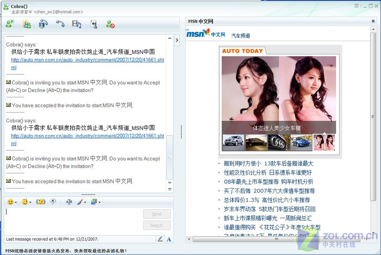Open the backgrounds pack icon
Viewport: 381px width, 255px height.
(94, 202)
